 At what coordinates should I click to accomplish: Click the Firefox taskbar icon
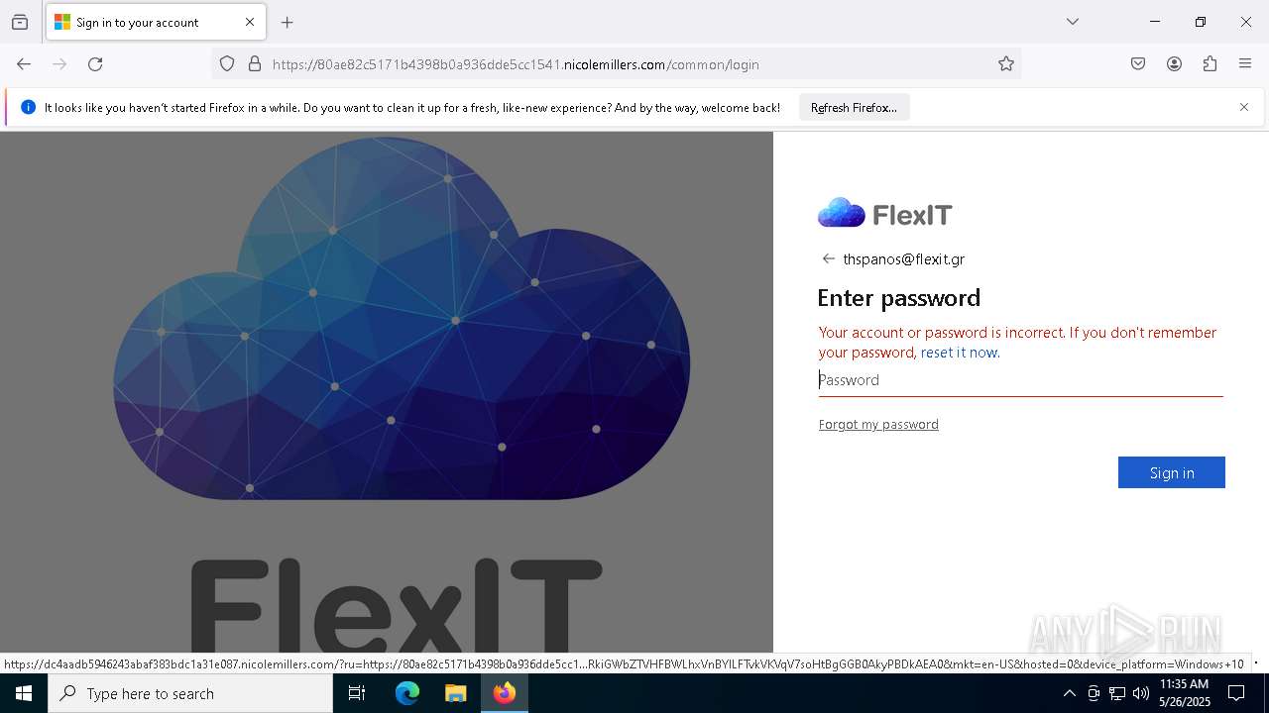(505, 693)
